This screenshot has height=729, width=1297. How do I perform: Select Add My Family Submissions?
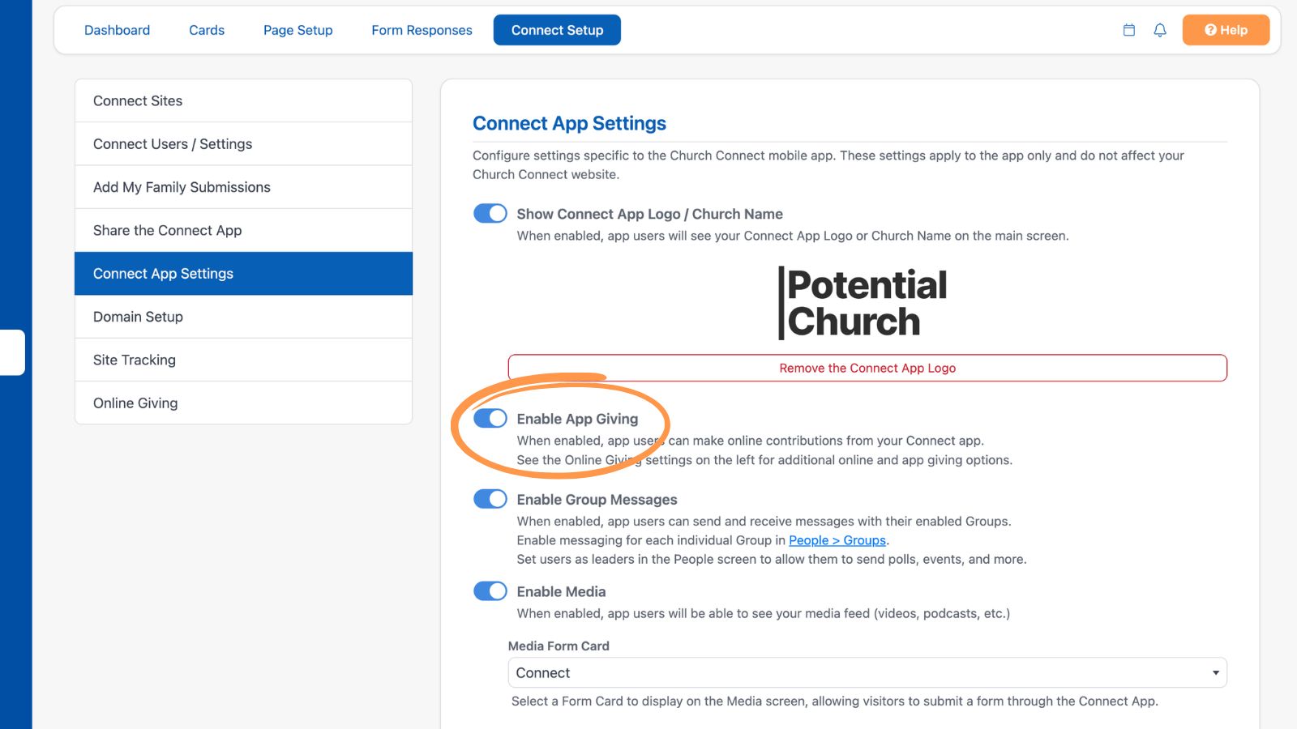click(243, 187)
